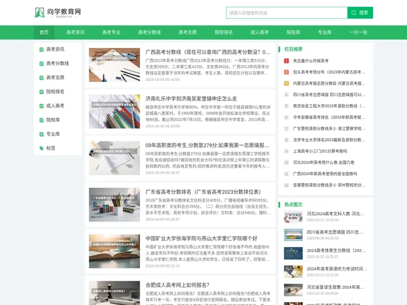Open rank 12 item 宜春警校录取分数线多少
This screenshot has width=407, height=305.
pyautogui.click(x=329, y=185)
